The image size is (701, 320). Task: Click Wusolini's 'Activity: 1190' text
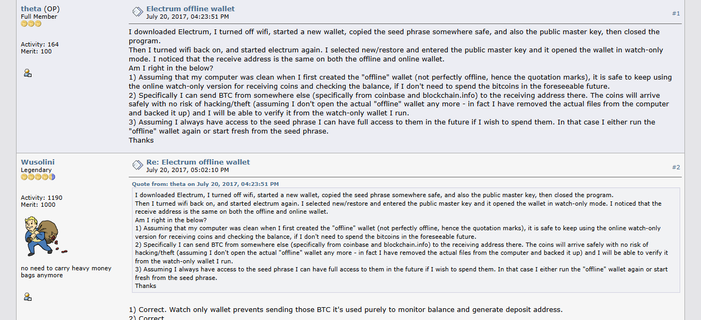tap(42, 198)
